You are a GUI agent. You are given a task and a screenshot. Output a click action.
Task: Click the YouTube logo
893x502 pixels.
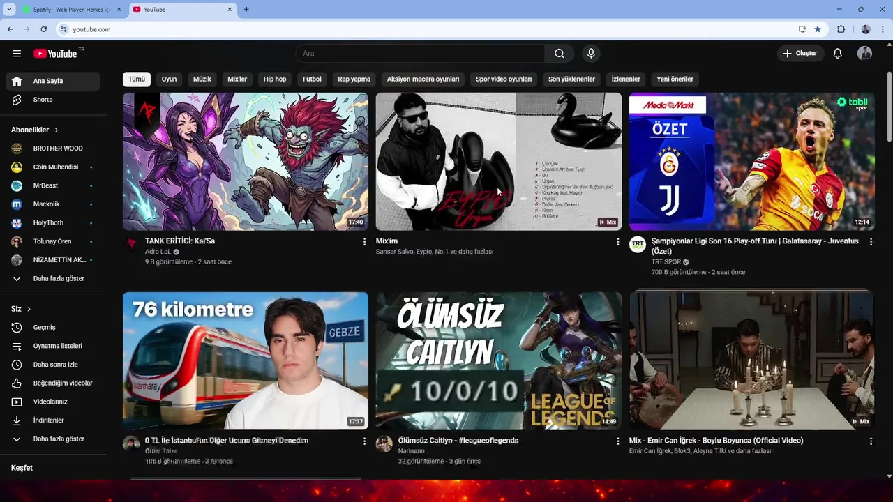click(55, 54)
